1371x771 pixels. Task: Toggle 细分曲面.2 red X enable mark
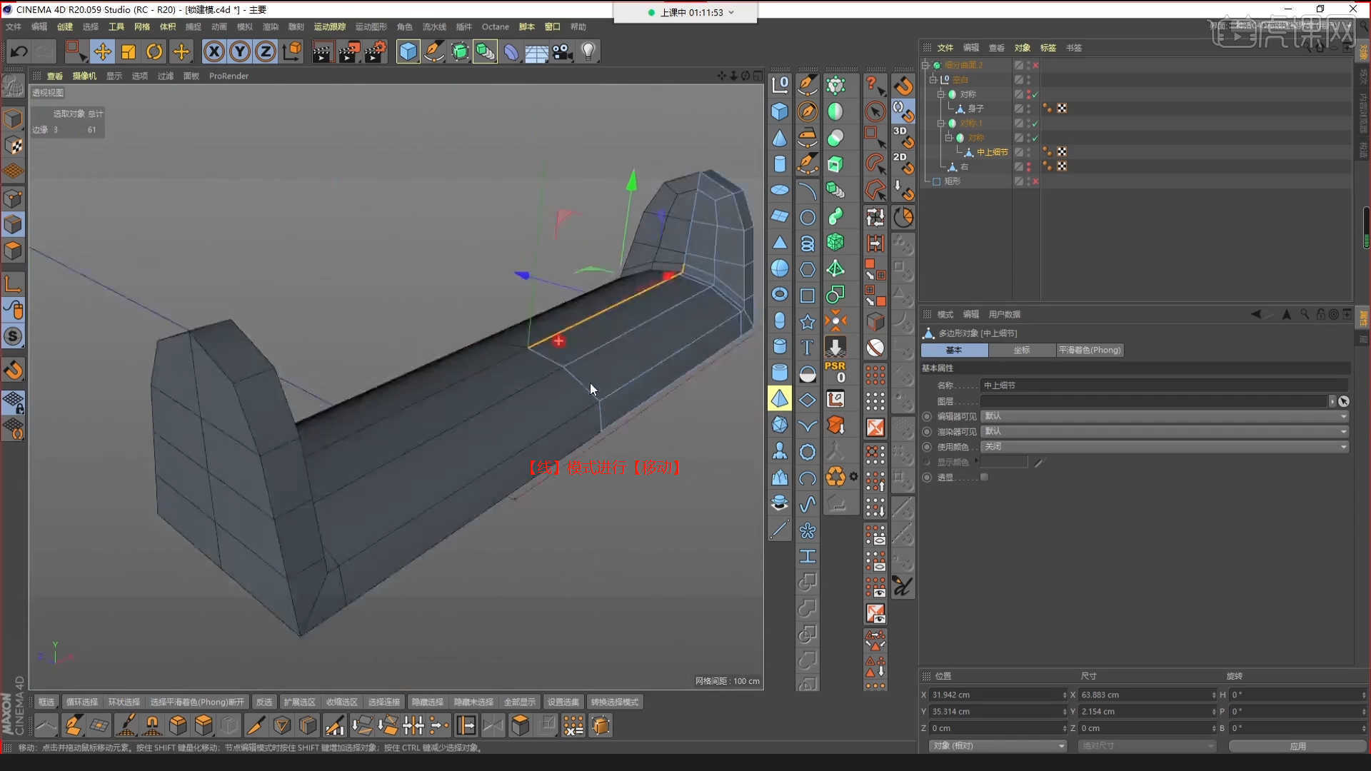point(1035,65)
